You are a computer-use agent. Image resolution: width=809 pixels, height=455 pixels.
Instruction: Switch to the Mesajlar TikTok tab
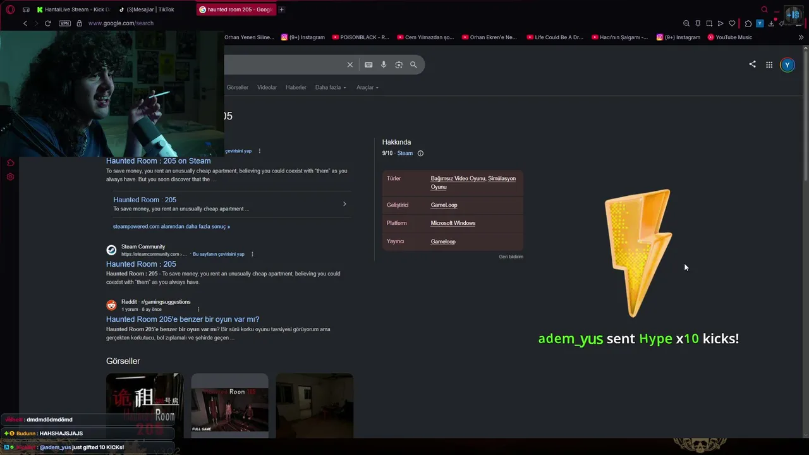coord(150,9)
